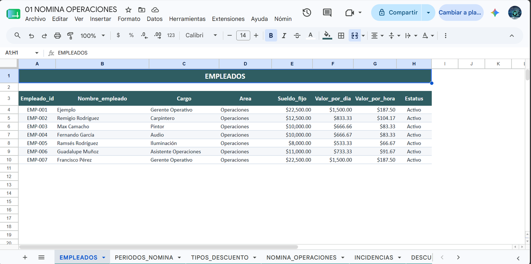Collapse the menus with the caret

(x=512, y=36)
